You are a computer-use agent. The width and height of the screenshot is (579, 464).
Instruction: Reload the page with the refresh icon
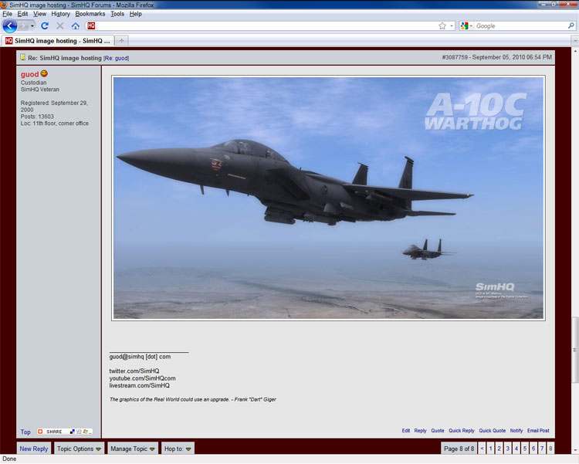tap(45, 25)
